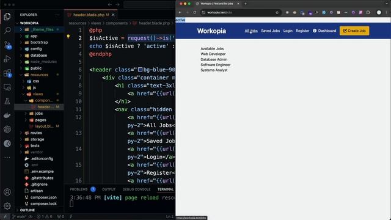Viewport: 391px width, 220px height.
Task: Open the .env.example file
Action: tap(42, 172)
